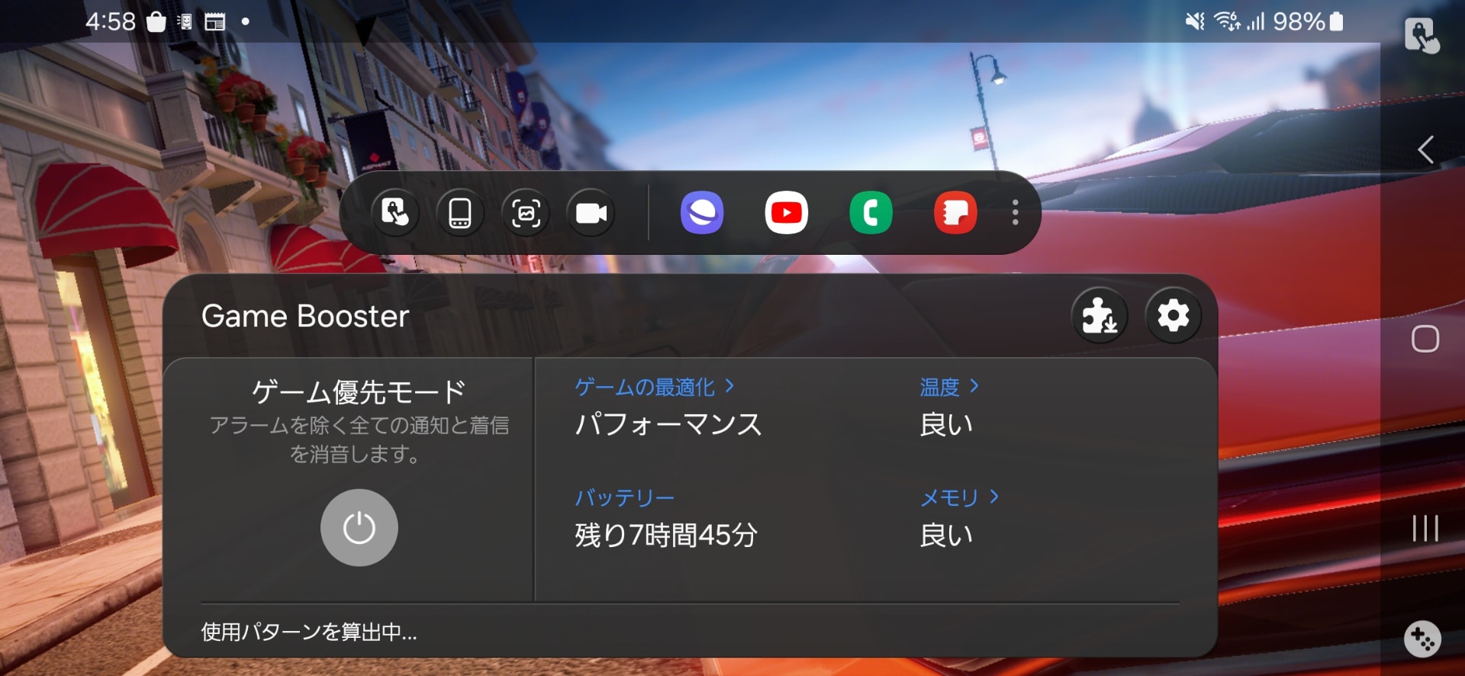Open Samsung Internet browser popup
Viewport: 1465px width, 676px height.
coord(702,213)
